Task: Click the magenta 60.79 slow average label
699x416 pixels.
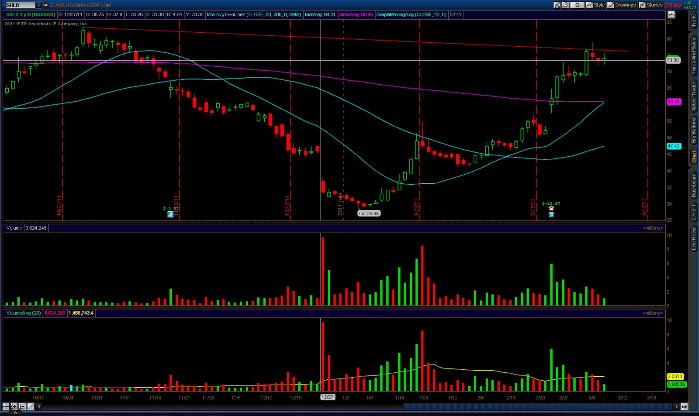Action: (674, 102)
